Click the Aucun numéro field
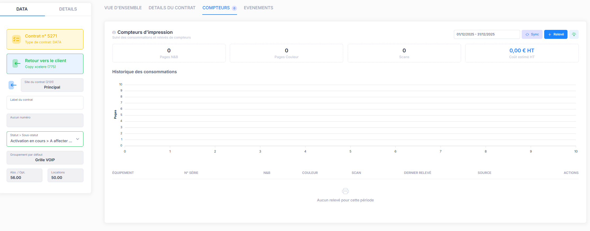The image size is (590, 231). coord(45,120)
